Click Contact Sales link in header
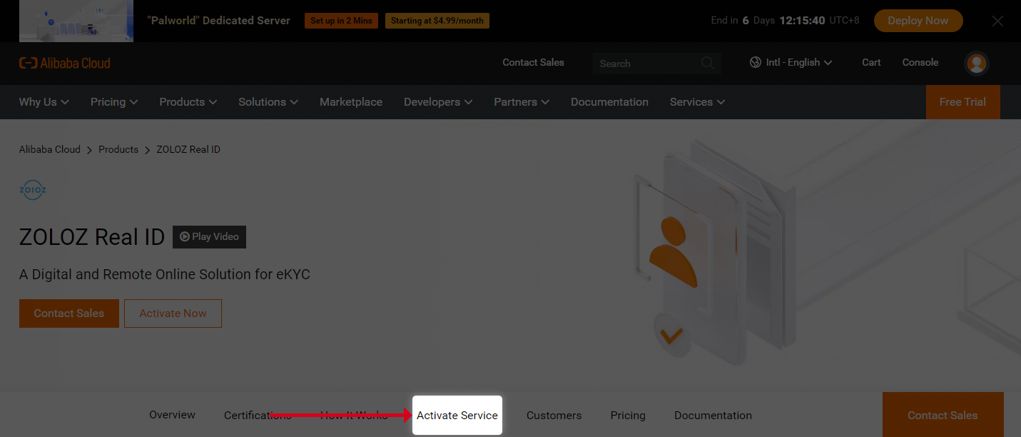This screenshot has height=437, width=1021. (533, 63)
